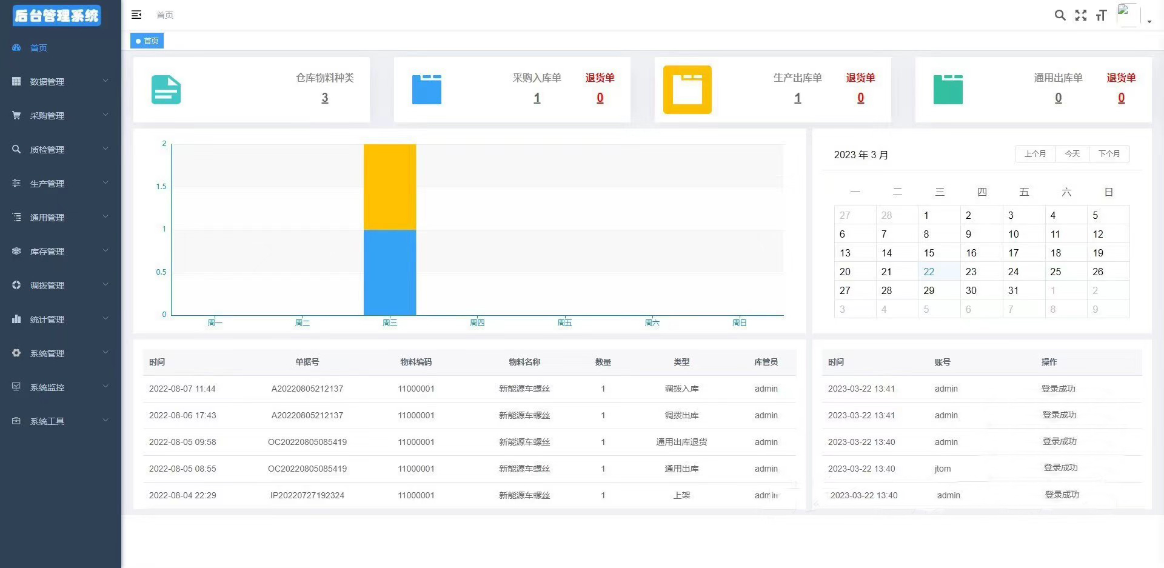The width and height of the screenshot is (1164, 568).
Task: Select the 库存管理 inventory icon
Action: (16, 251)
